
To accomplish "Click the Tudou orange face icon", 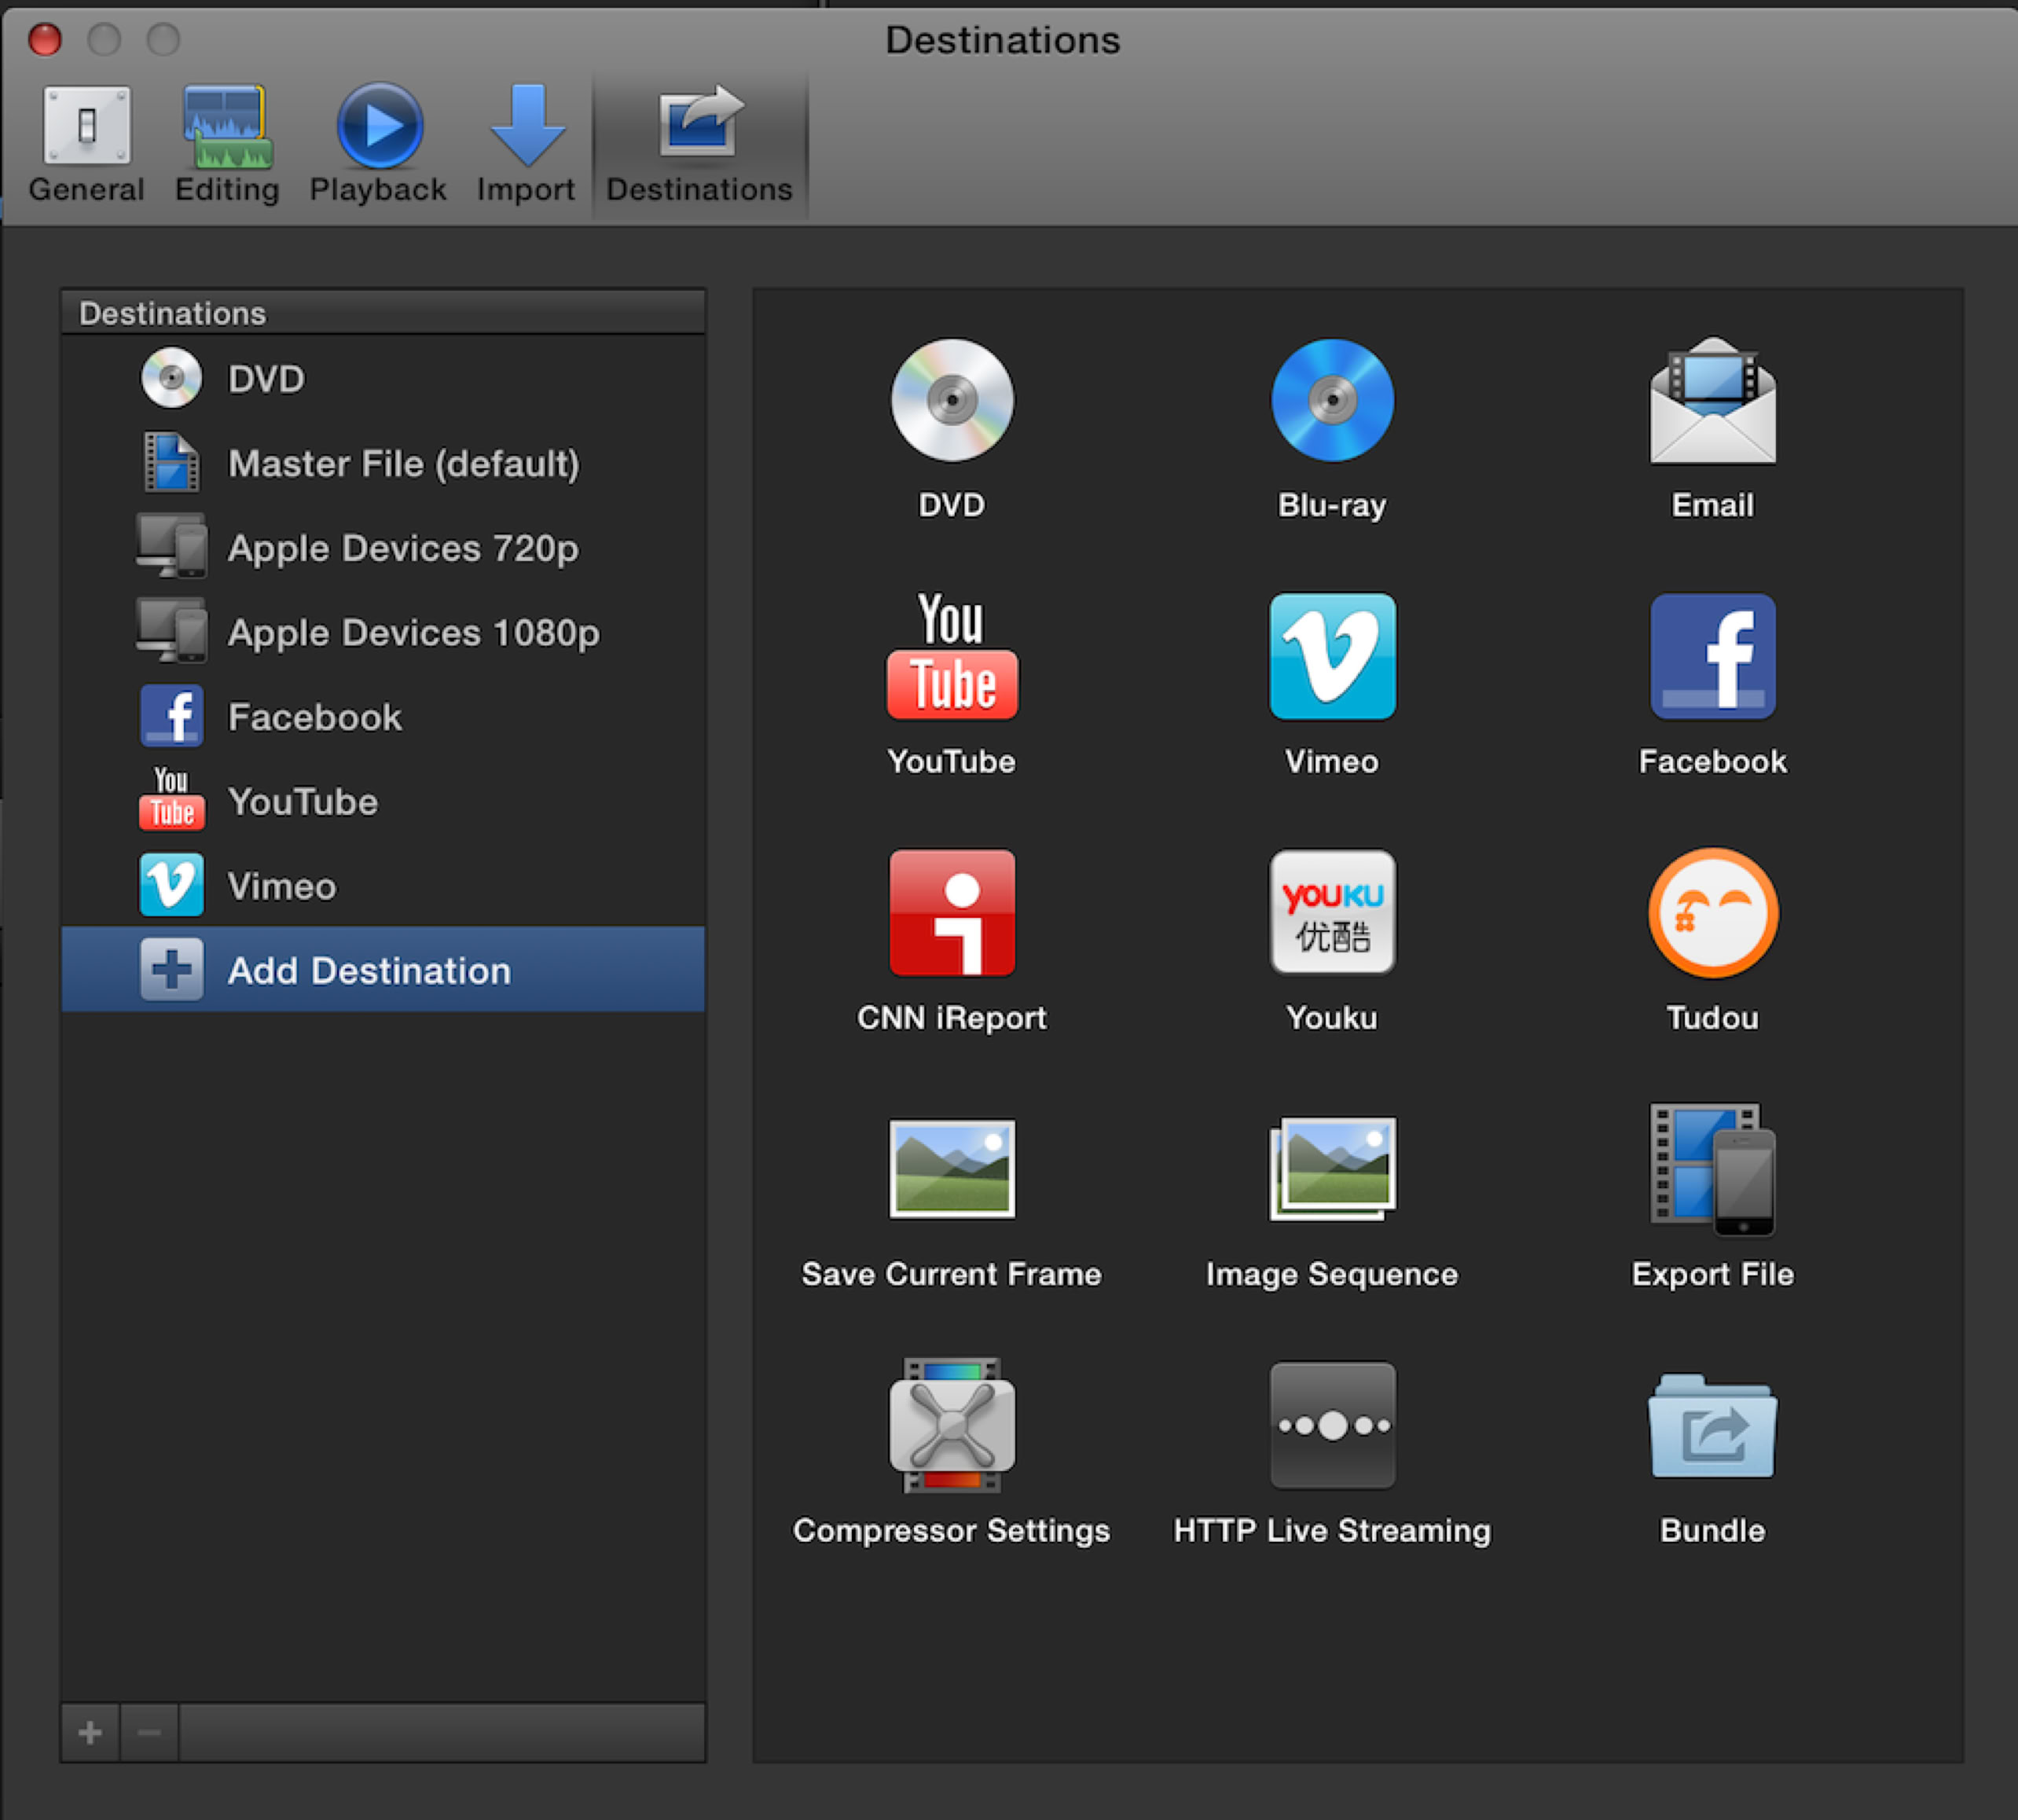I will (1712, 913).
